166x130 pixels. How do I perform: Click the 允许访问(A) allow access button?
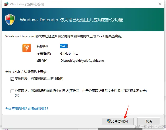tap(117, 121)
